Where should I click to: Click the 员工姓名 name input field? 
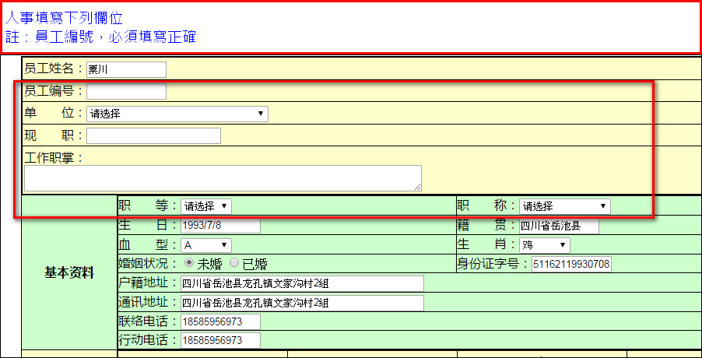point(126,70)
